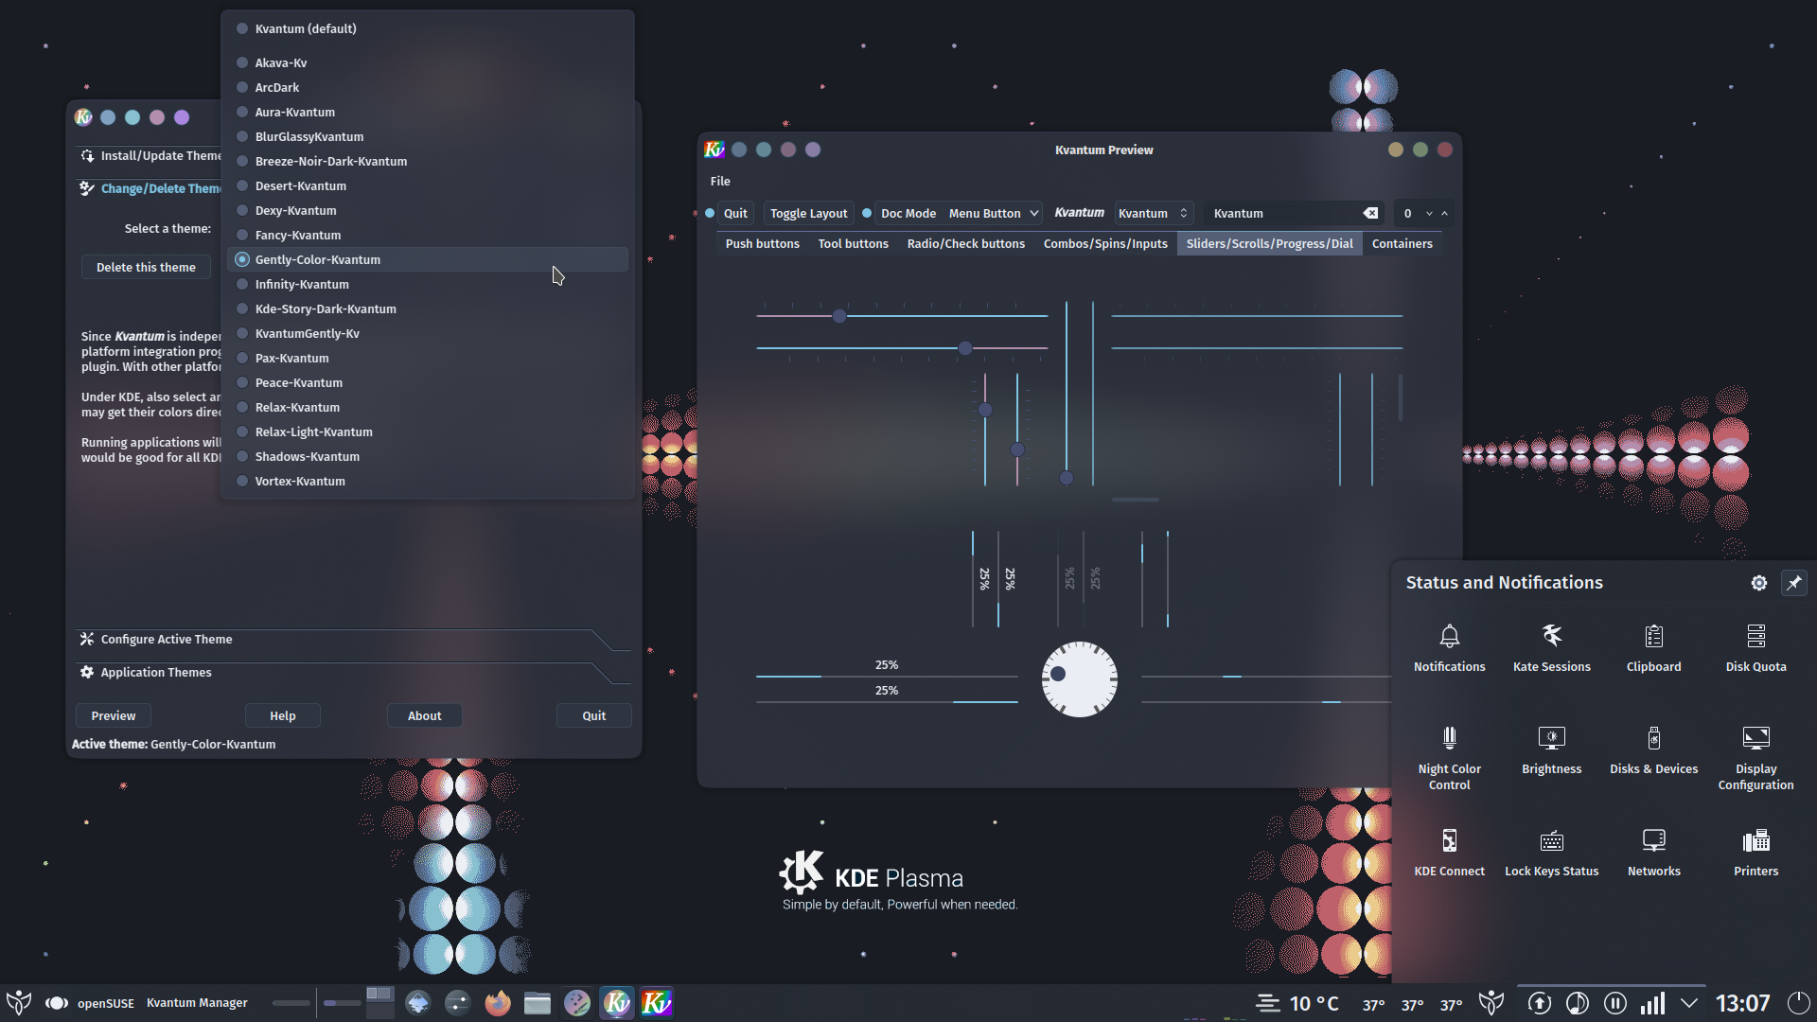Switch to Kvantum Preview taskbar entry
1817x1022 pixels.
click(x=656, y=1003)
